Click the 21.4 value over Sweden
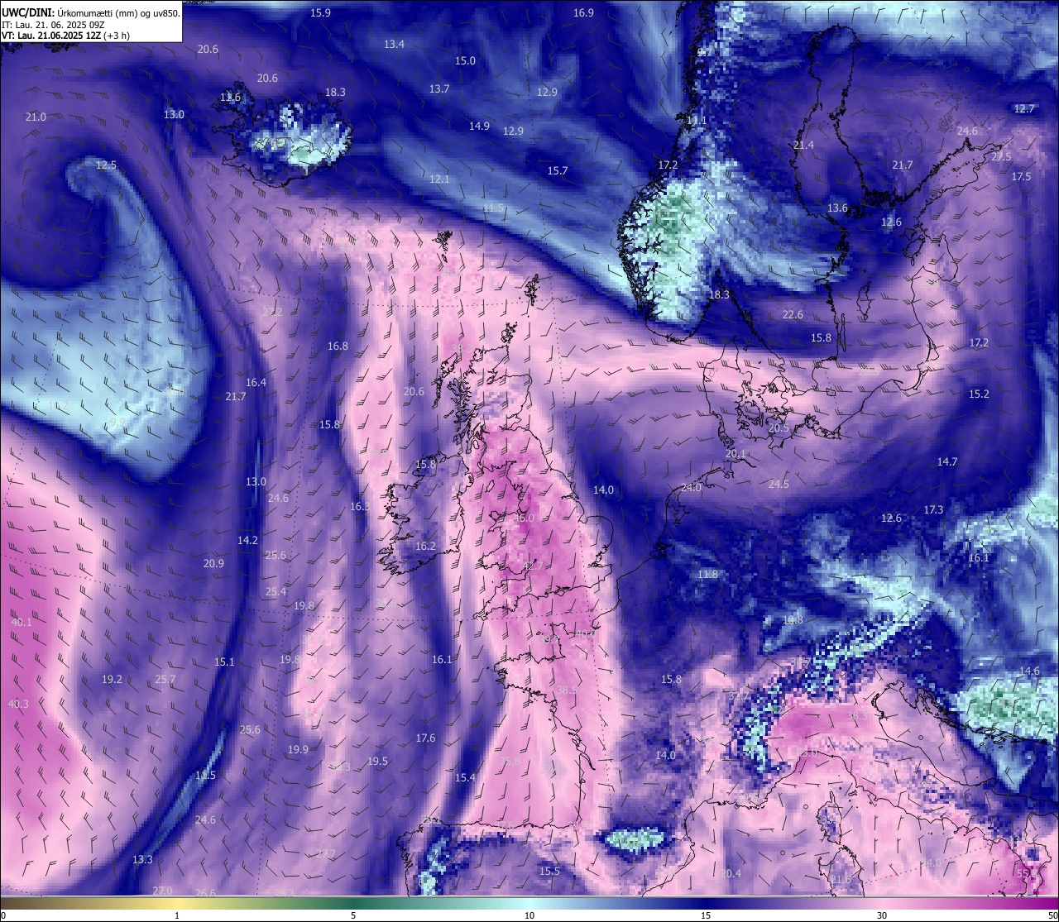 (x=803, y=146)
